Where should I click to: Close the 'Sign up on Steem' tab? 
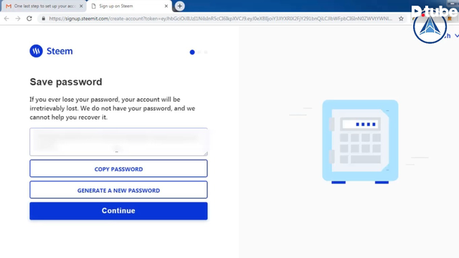(x=166, y=6)
